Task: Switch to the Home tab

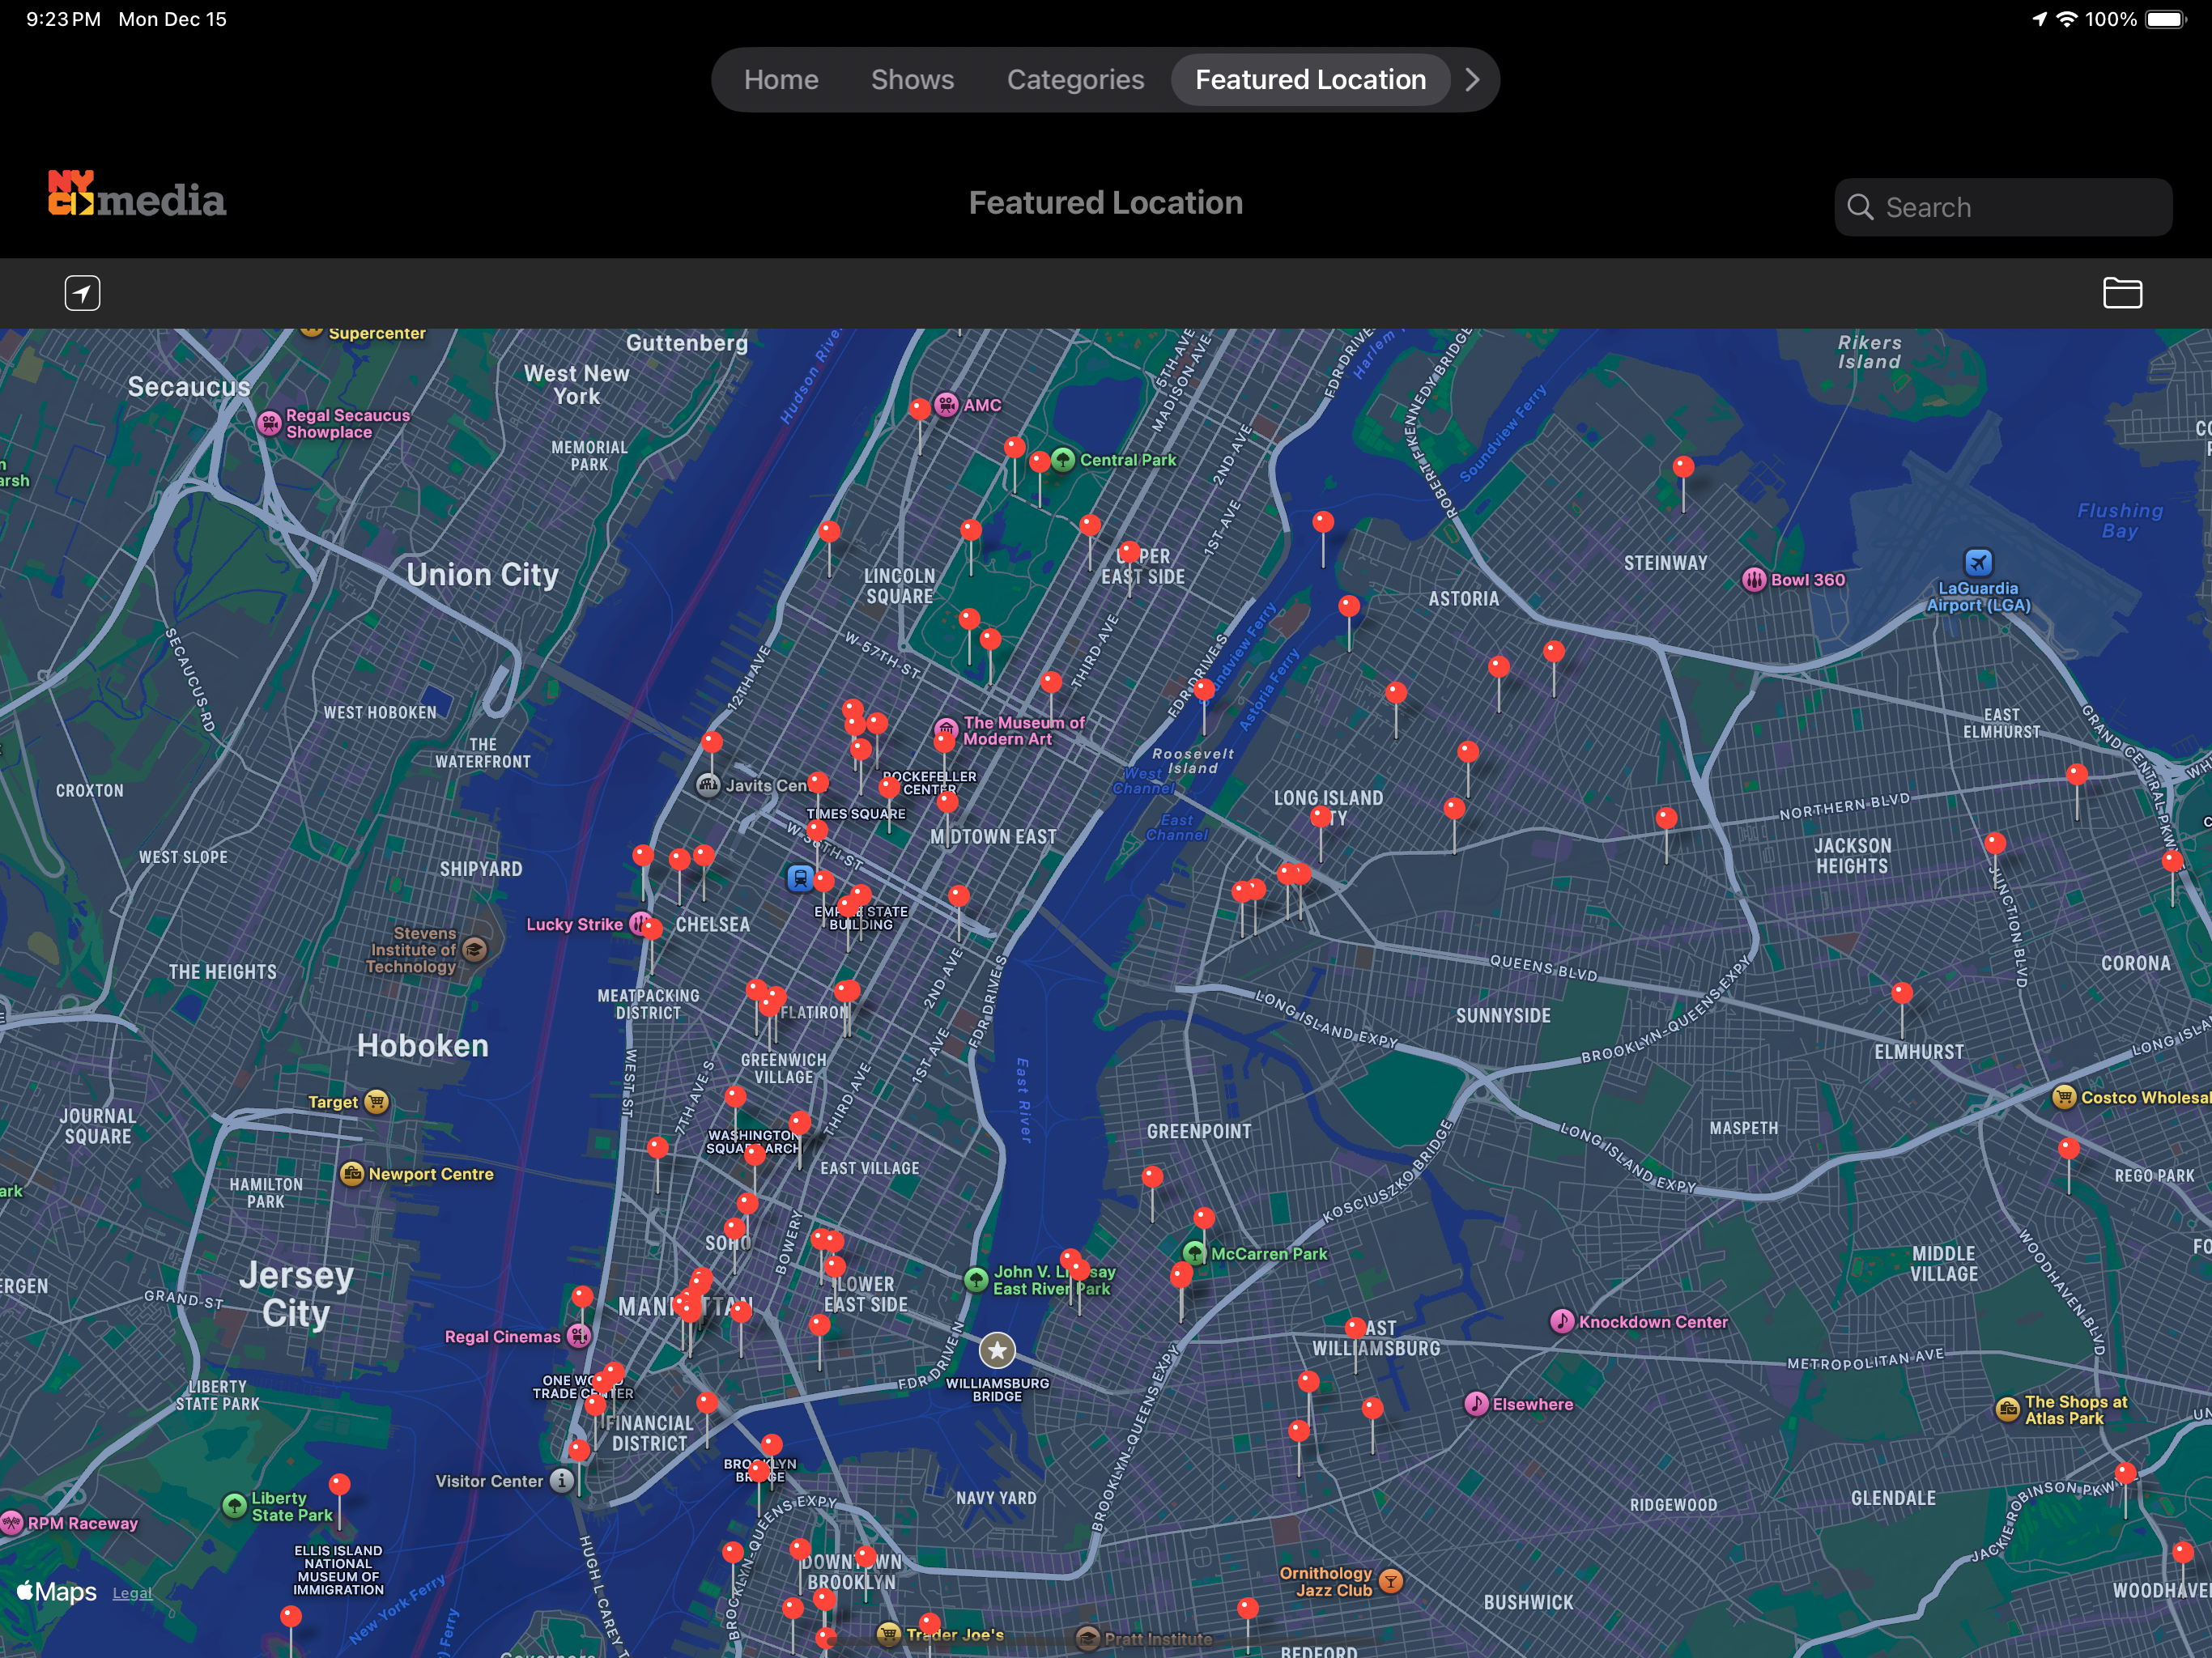Action: tap(781, 80)
